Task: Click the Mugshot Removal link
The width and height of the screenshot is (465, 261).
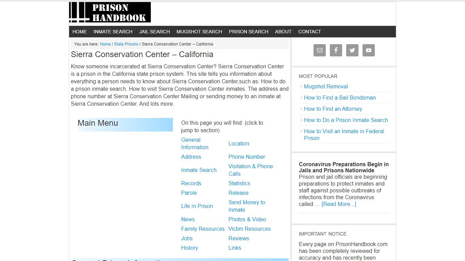Action: coord(326,86)
